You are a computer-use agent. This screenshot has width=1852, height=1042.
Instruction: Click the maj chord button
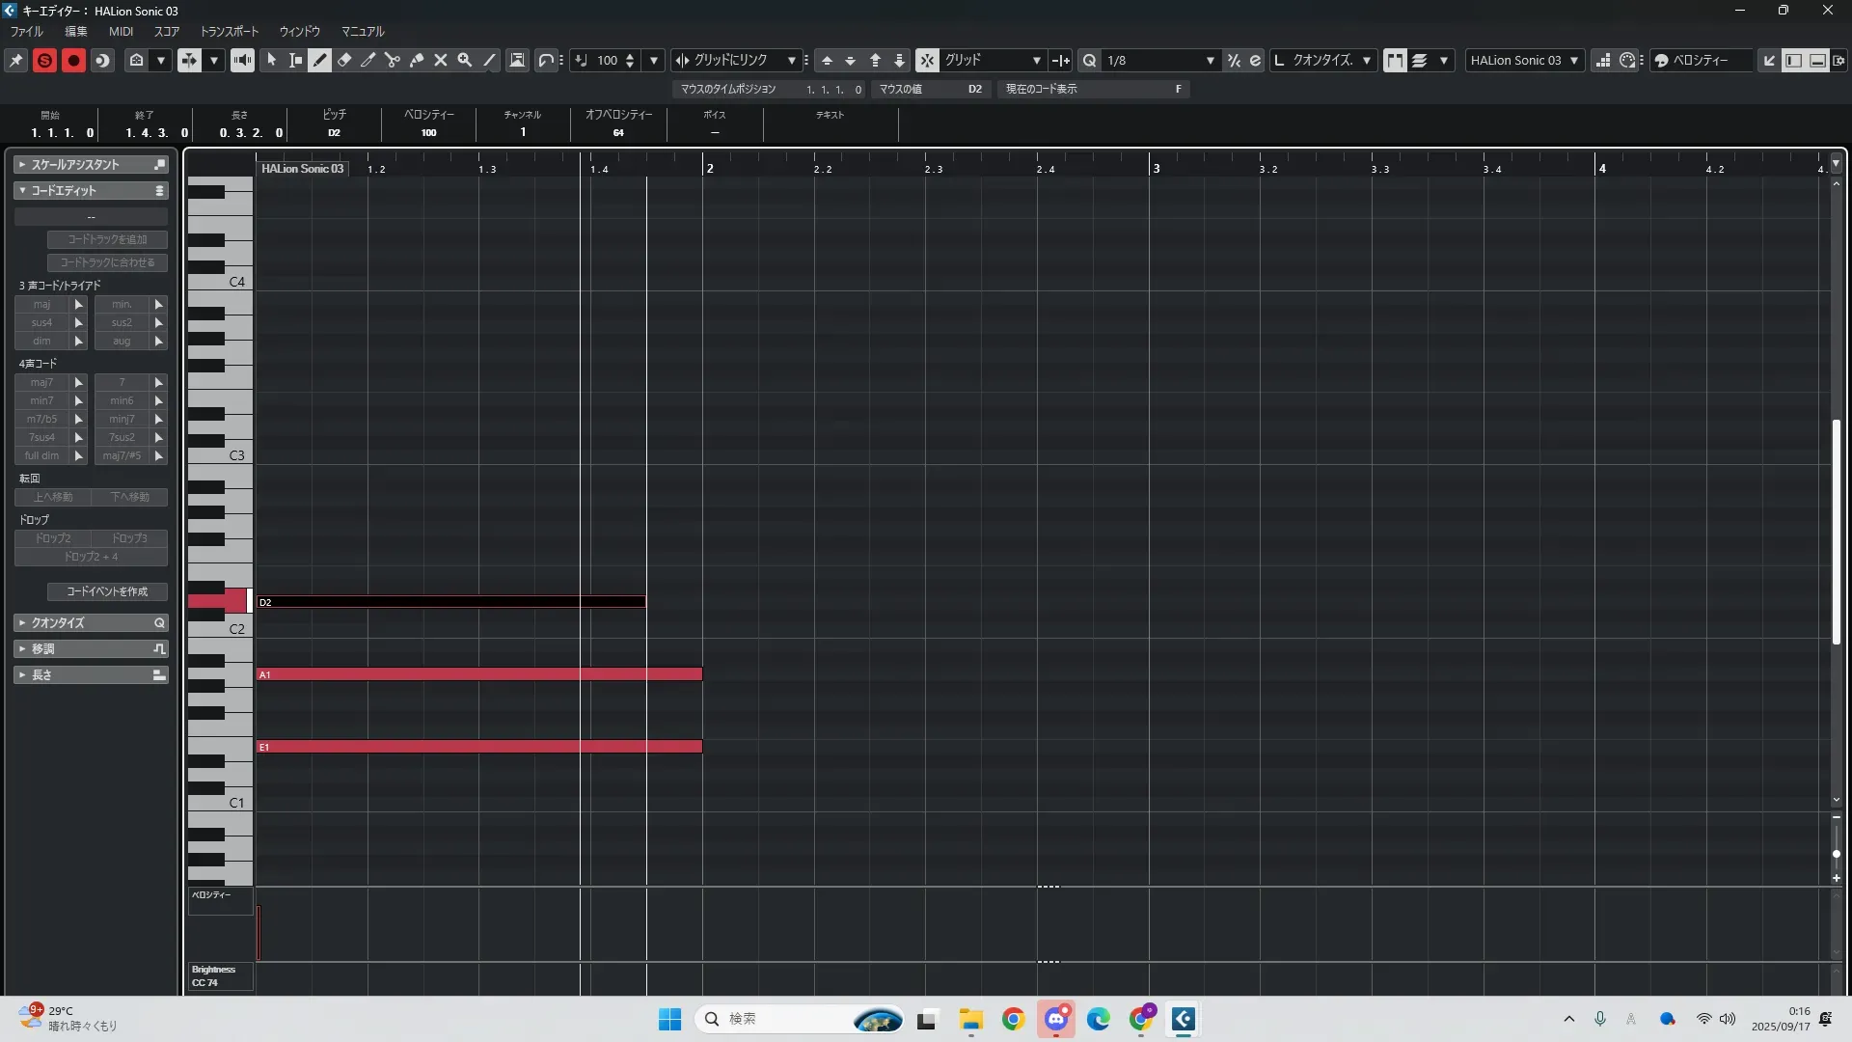click(x=41, y=304)
